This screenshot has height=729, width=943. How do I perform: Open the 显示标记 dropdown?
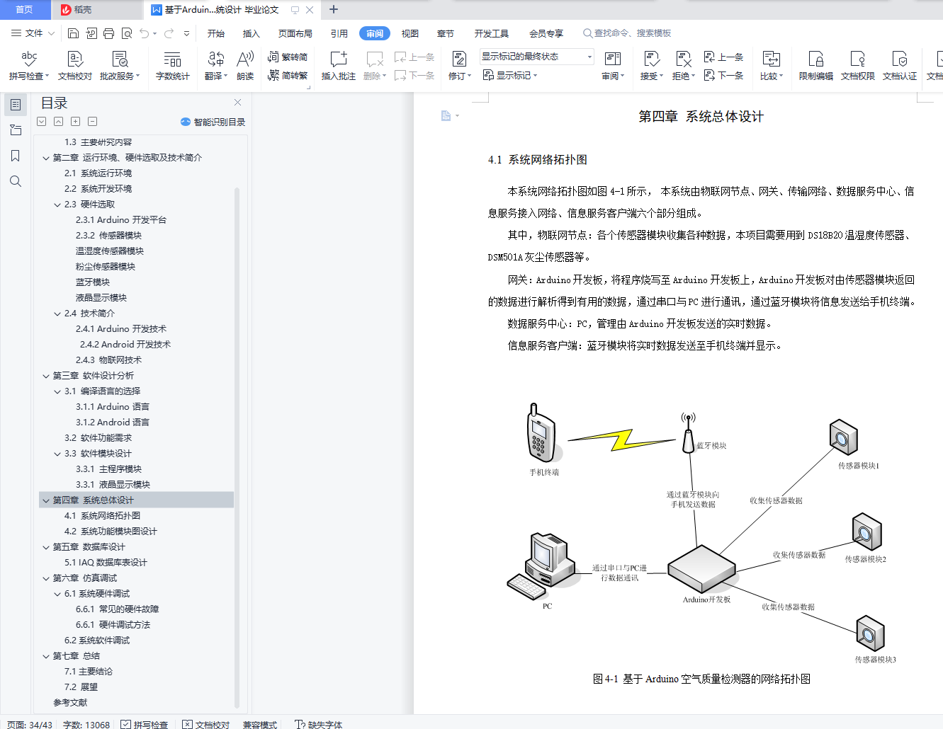pos(510,75)
